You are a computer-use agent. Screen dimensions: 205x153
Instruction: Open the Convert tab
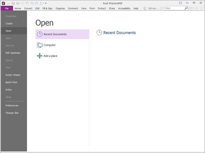pos(28,8)
